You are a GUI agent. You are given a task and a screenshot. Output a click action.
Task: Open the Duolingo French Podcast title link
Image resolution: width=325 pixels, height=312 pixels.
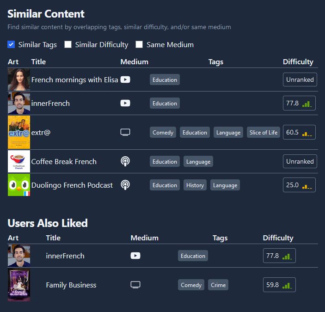[72, 185]
